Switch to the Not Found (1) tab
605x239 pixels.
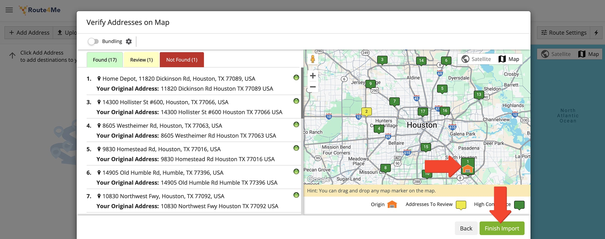click(x=182, y=60)
